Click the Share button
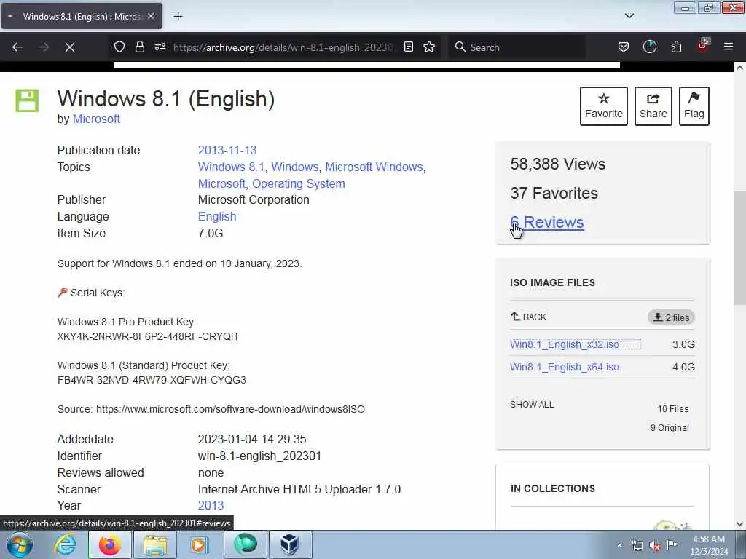 tap(653, 106)
